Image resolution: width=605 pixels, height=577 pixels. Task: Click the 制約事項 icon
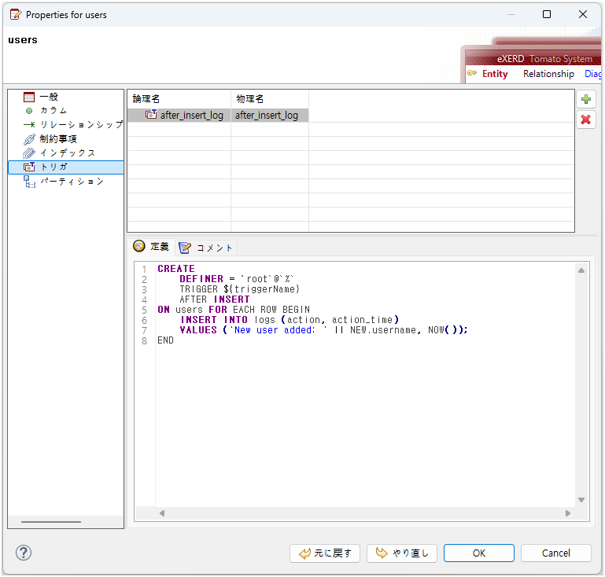tap(29, 139)
